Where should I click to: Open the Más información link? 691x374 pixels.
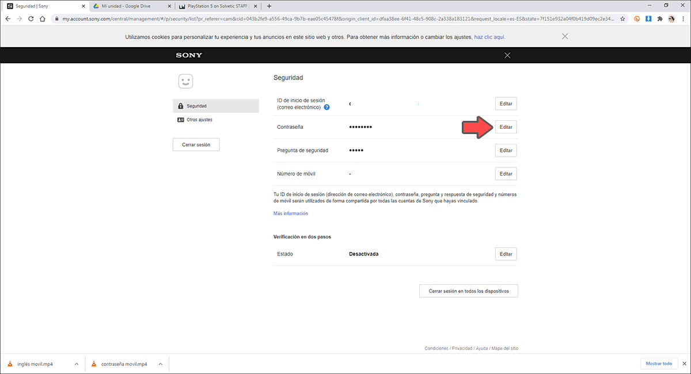click(290, 213)
